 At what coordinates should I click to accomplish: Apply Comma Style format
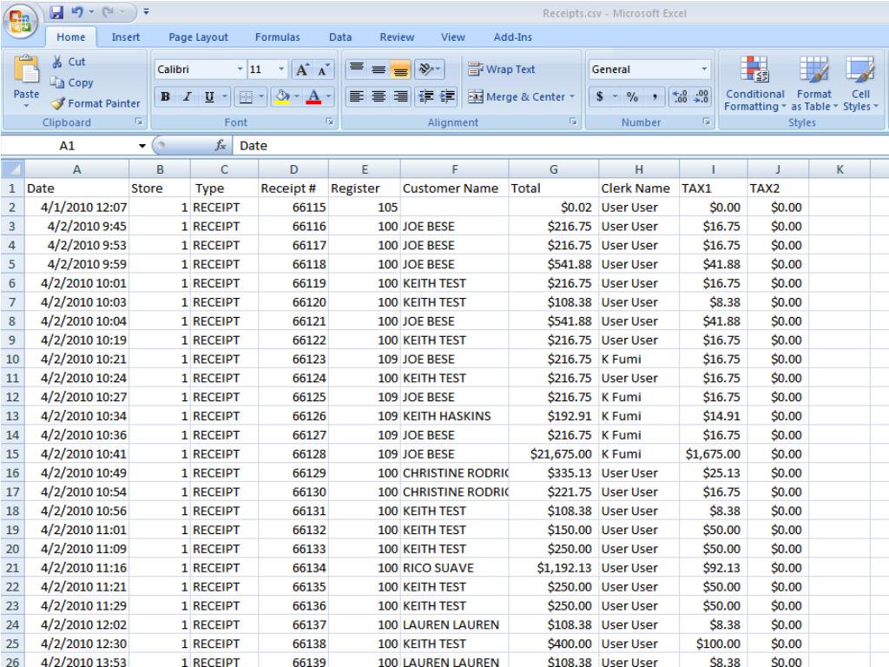(x=655, y=97)
